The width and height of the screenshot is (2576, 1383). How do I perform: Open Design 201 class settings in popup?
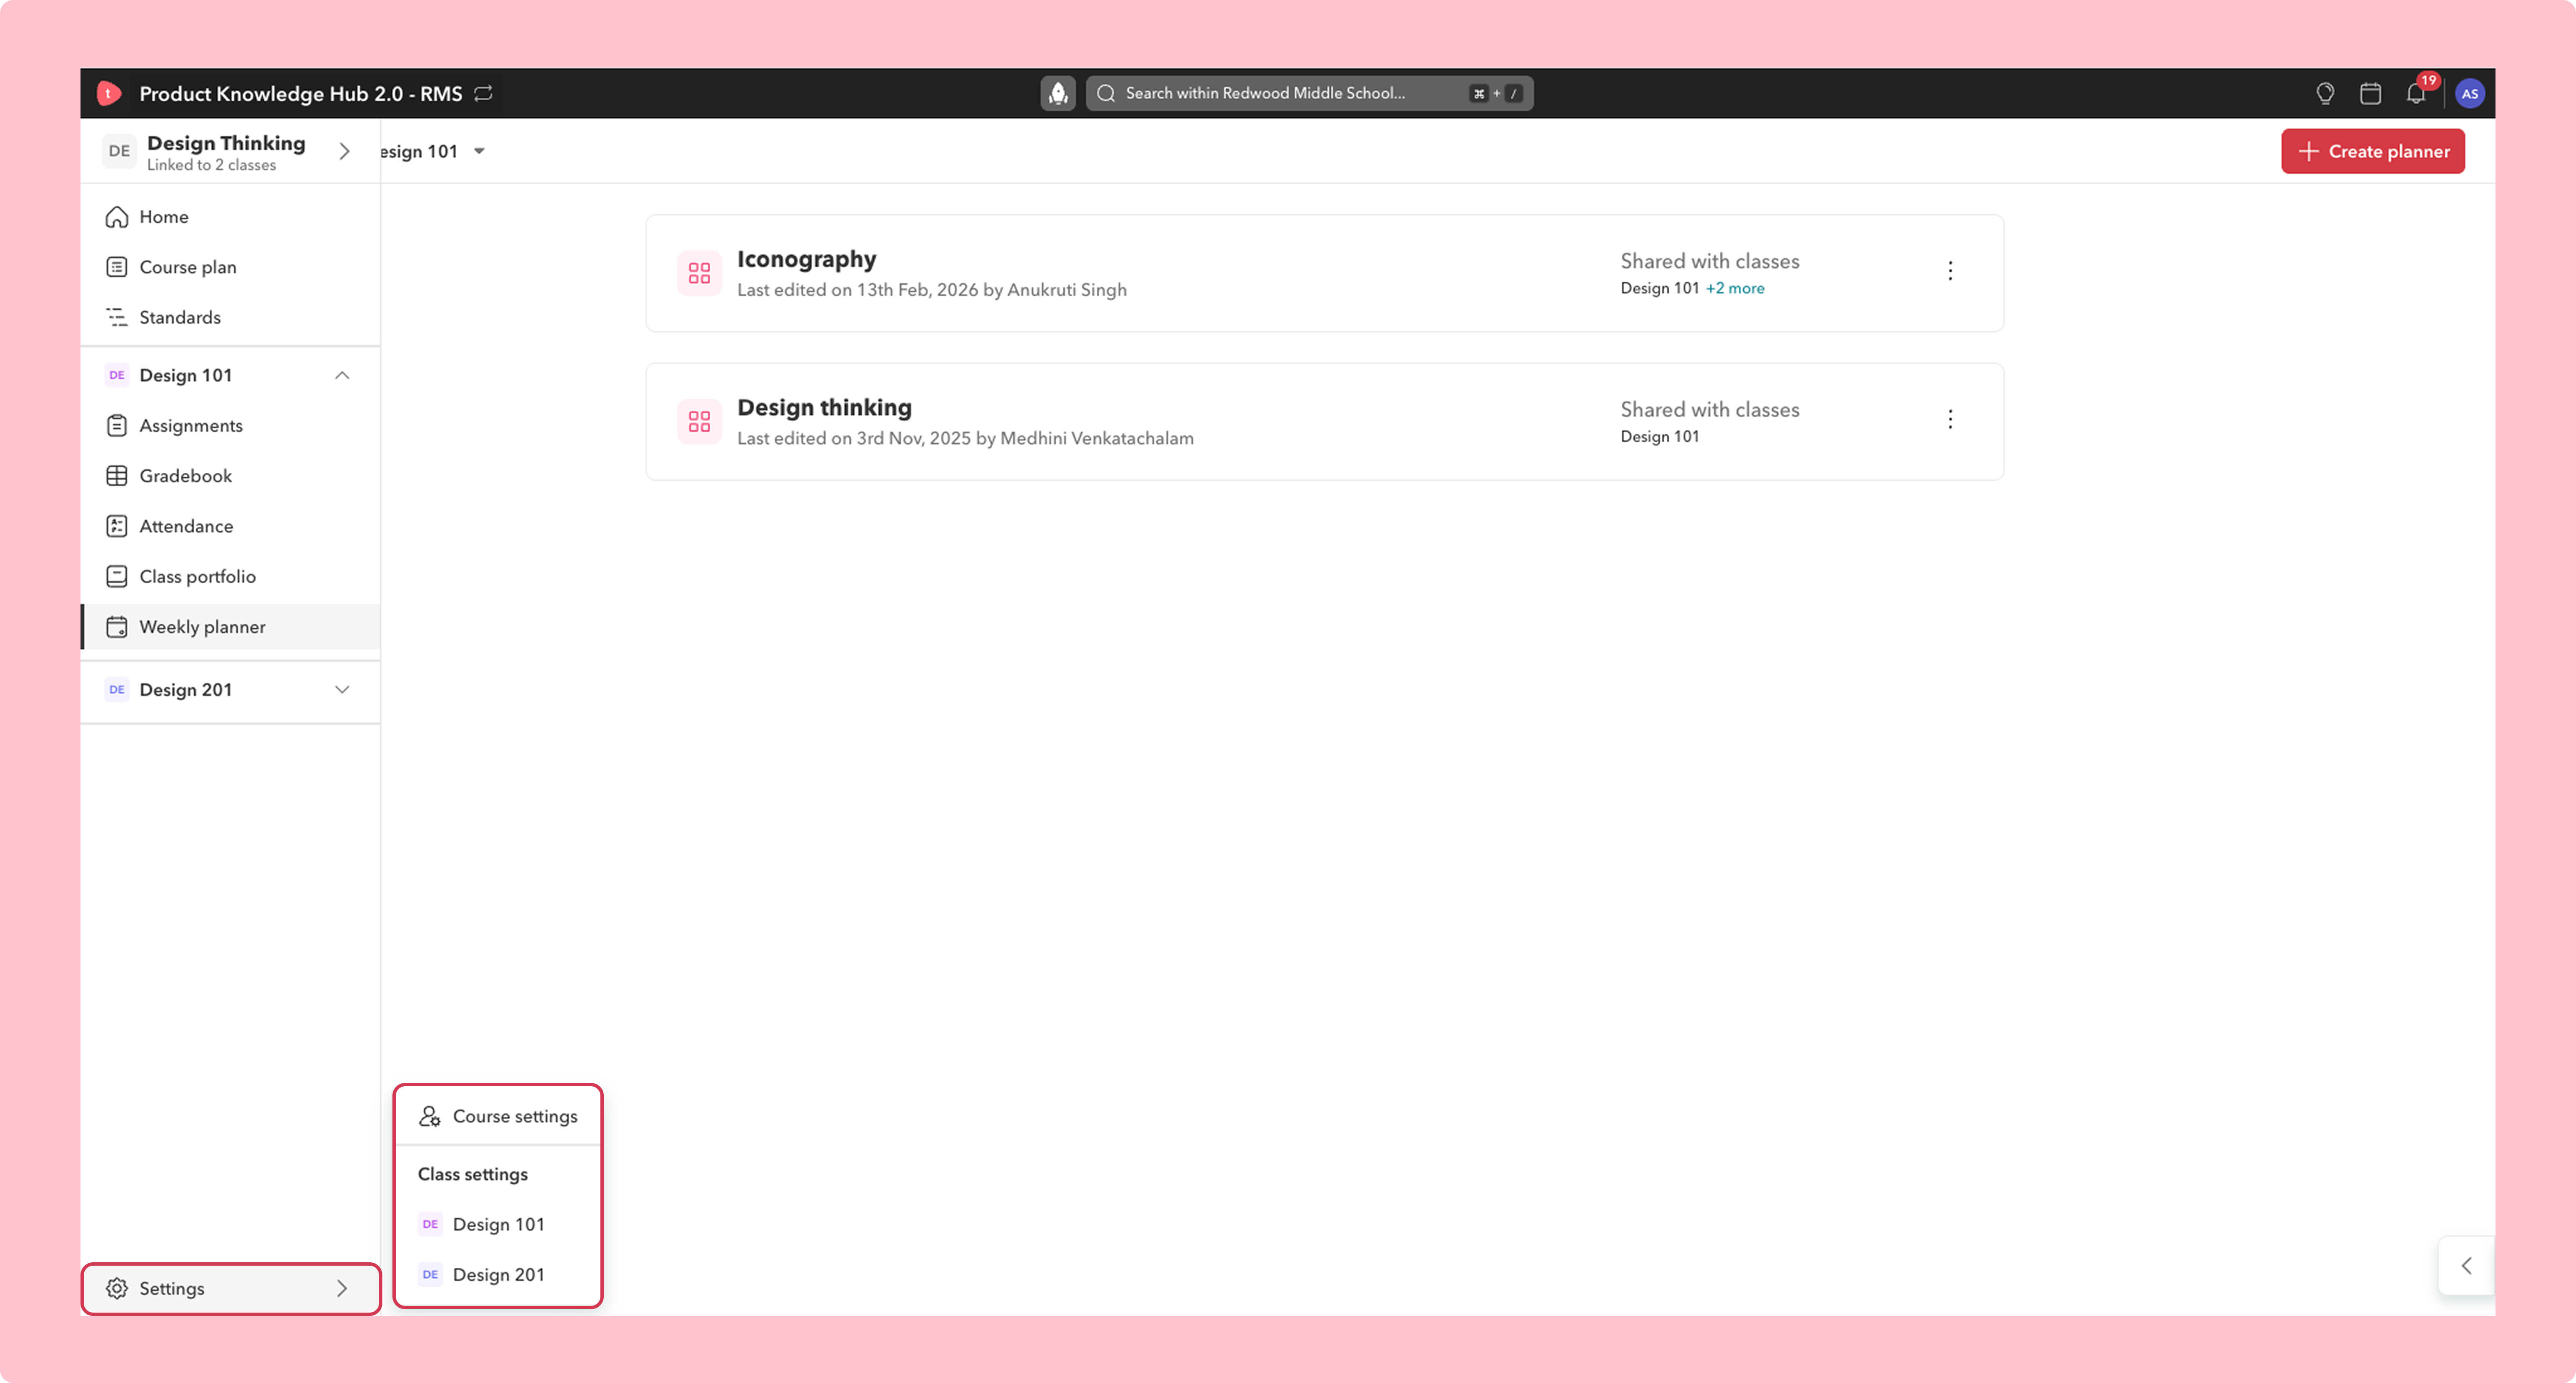point(498,1274)
